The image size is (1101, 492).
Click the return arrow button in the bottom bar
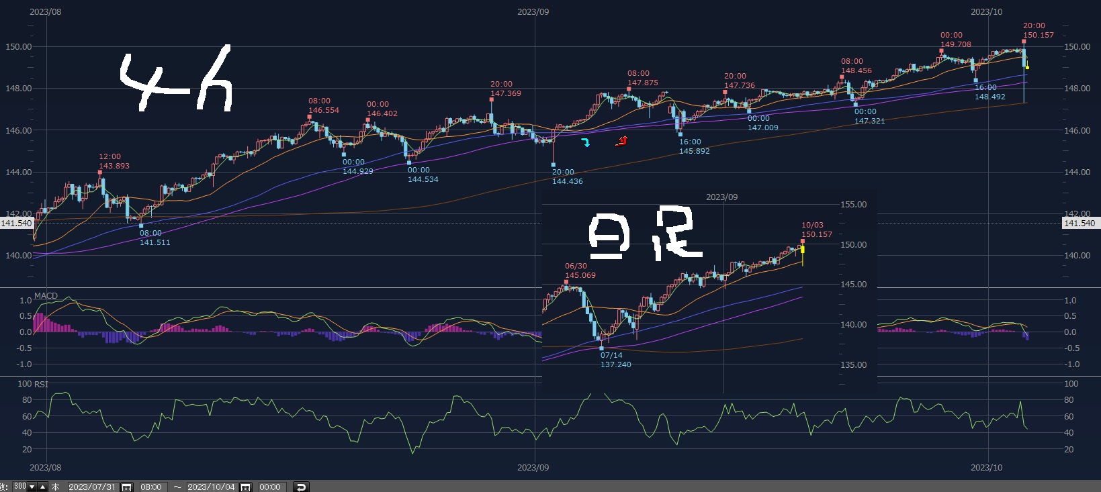[301, 487]
